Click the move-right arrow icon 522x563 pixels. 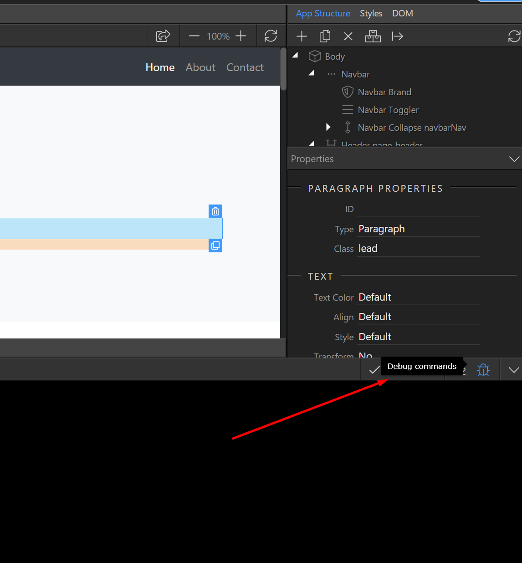pos(398,36)
